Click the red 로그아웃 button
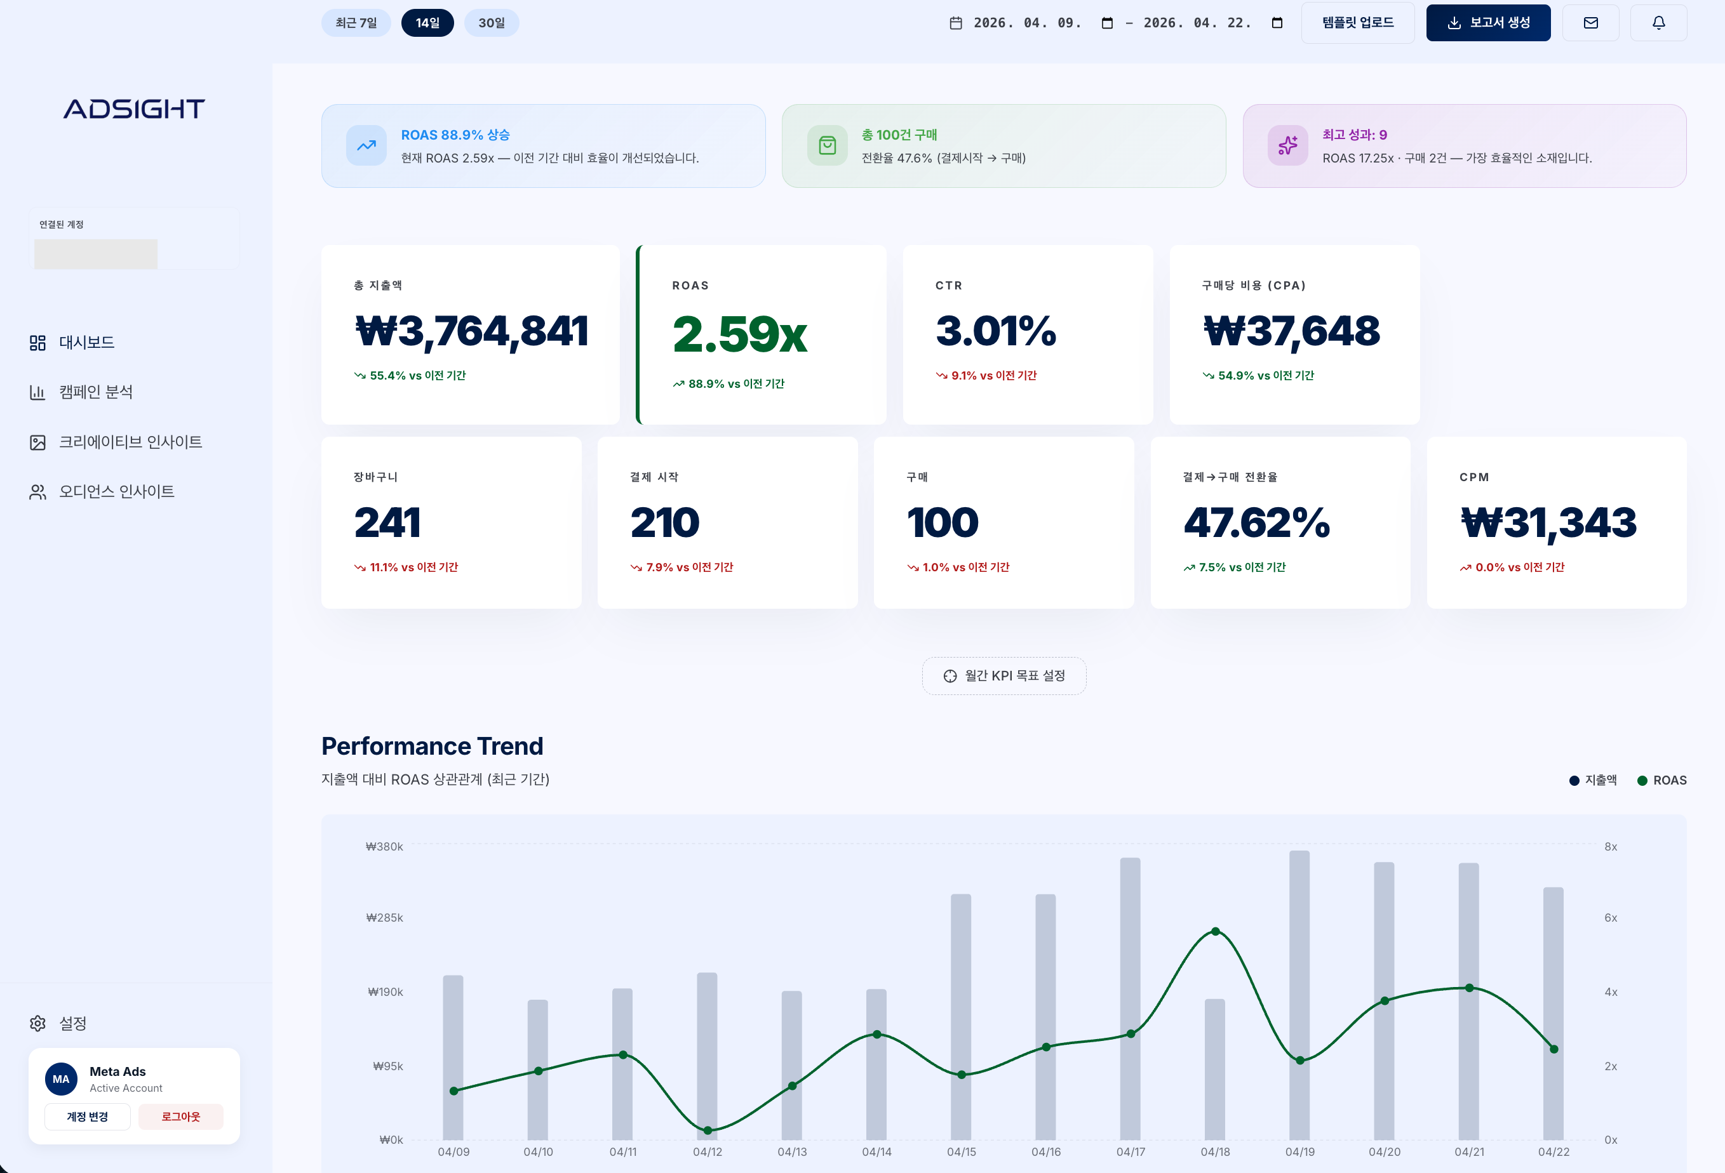 (x=180, y=1117)
